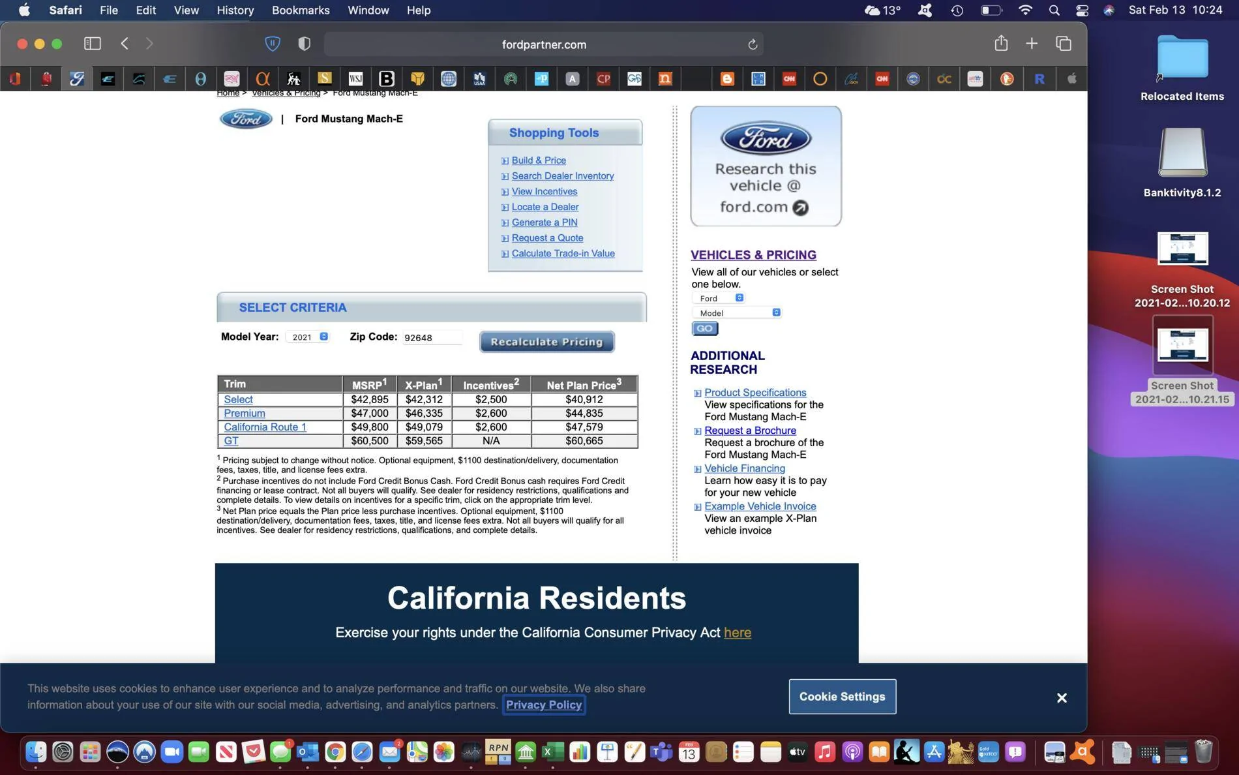Open the Blogger favorites tab

click(727, 79)
